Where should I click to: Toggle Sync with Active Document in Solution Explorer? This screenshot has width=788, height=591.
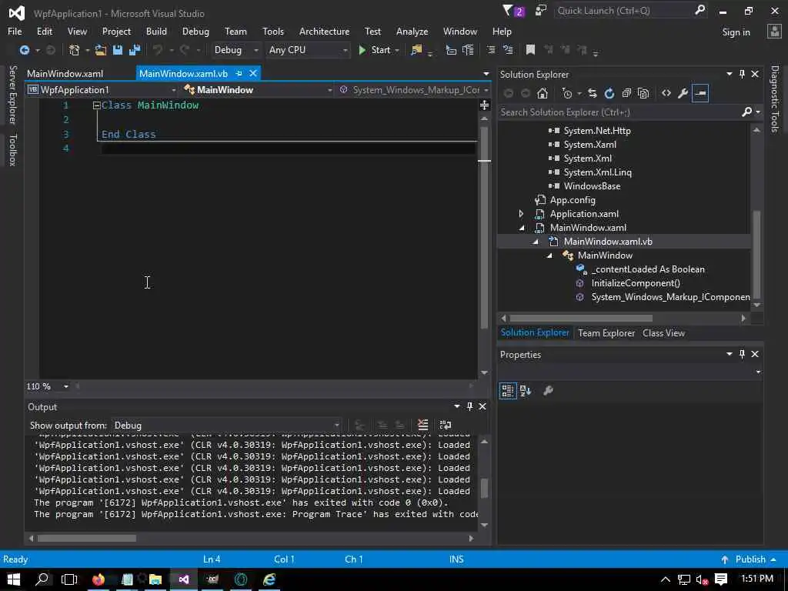pos(593,93)
